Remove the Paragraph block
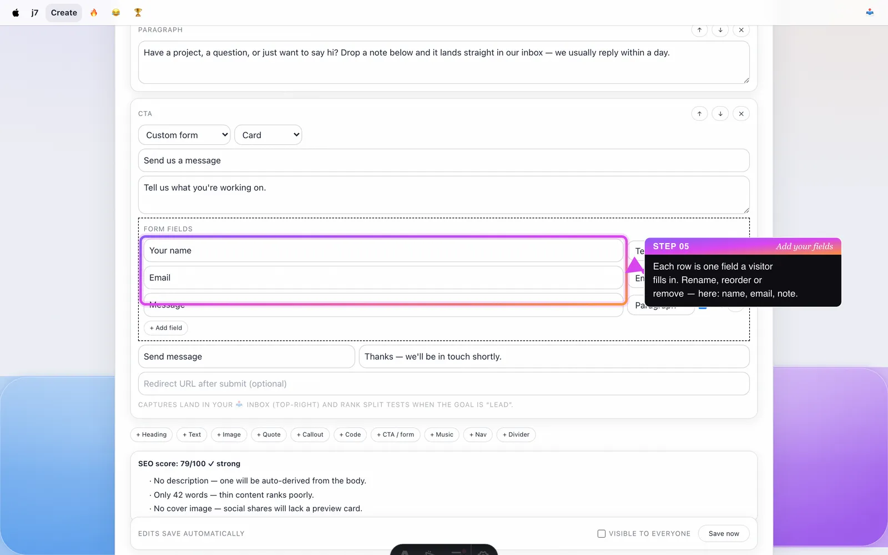This screenshot has height=555, width=888. coord(741,30)
